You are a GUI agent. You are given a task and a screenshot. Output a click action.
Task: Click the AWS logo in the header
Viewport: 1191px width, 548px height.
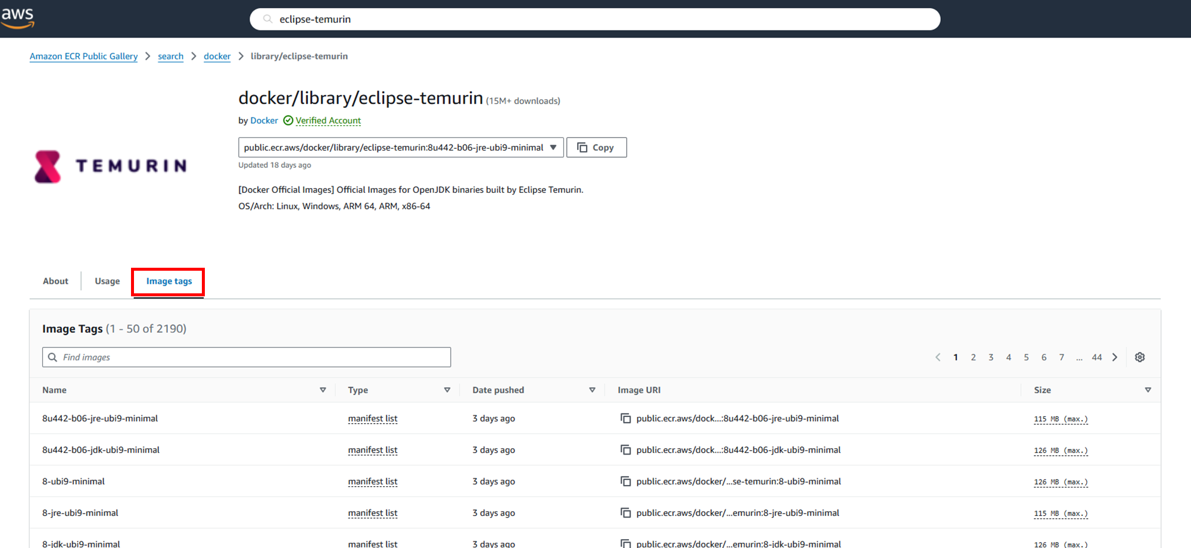pyautogui.click(x=18, y=18)
